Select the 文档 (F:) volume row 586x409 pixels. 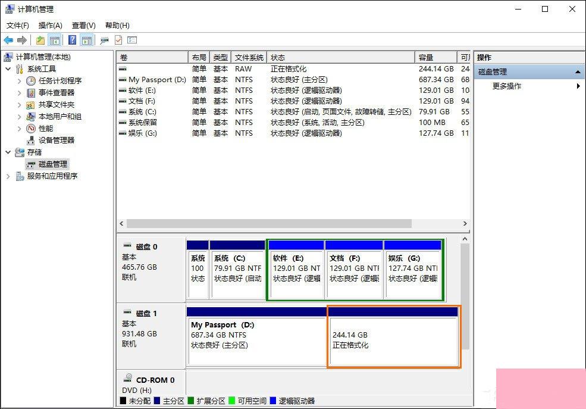293,101
